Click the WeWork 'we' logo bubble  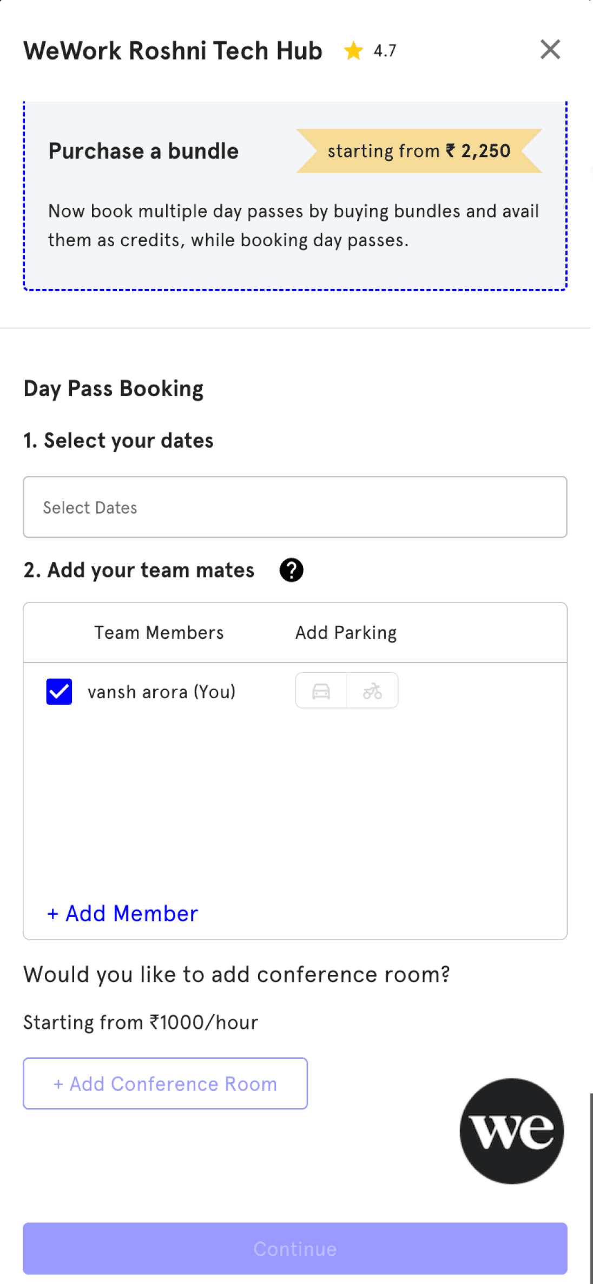[x=512, y=1131]
